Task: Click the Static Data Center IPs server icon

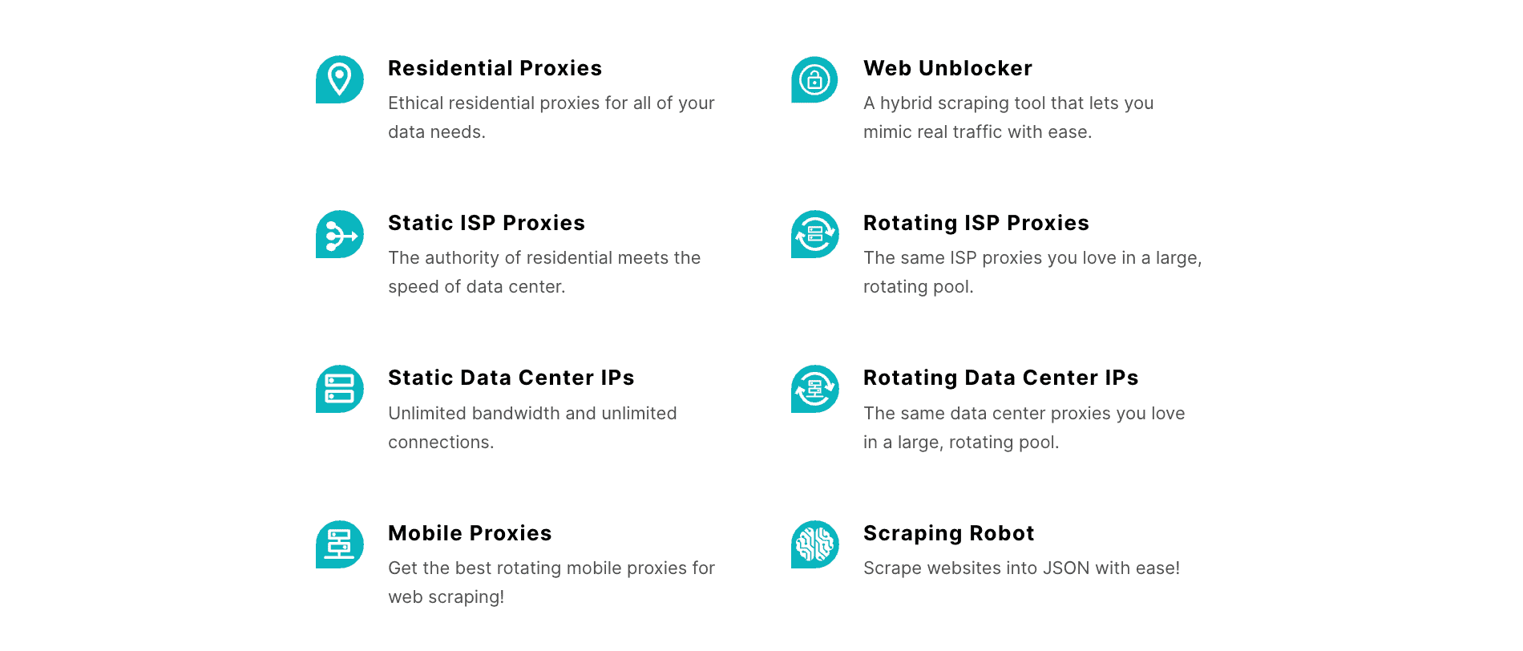Action: [x=339, y=389]
